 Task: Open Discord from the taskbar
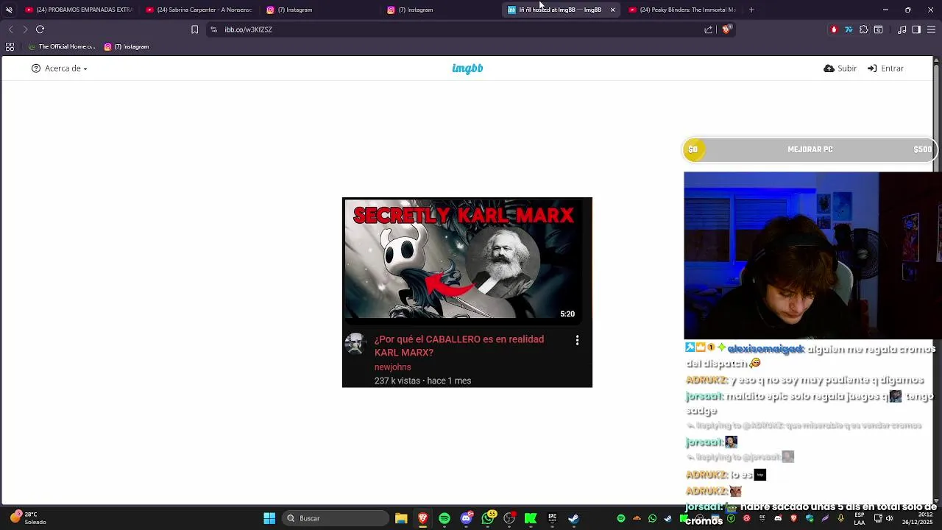click(466, 518)
